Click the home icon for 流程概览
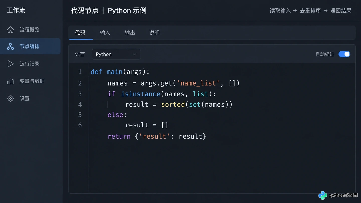 pyautogui.click(x=10, y=30)
